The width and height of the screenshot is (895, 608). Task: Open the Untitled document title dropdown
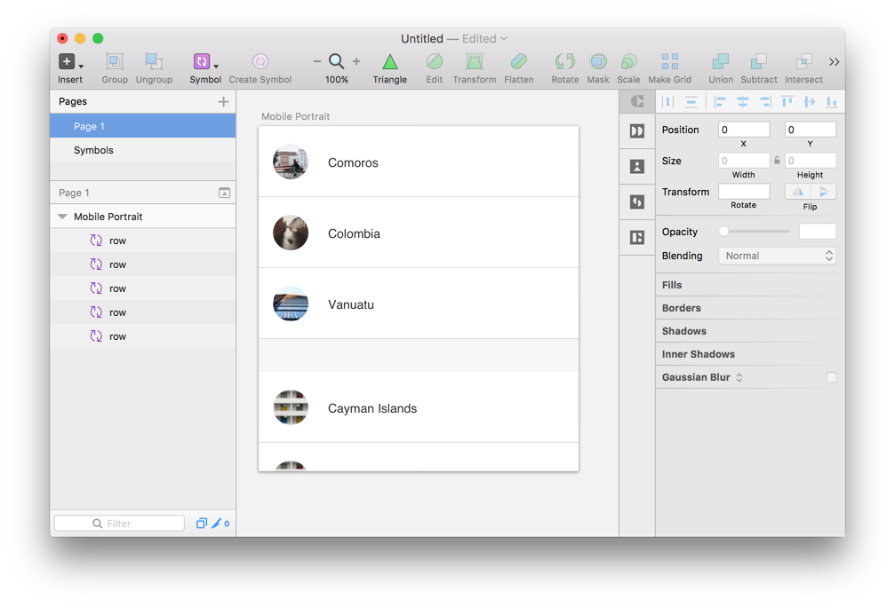(504, 39)
